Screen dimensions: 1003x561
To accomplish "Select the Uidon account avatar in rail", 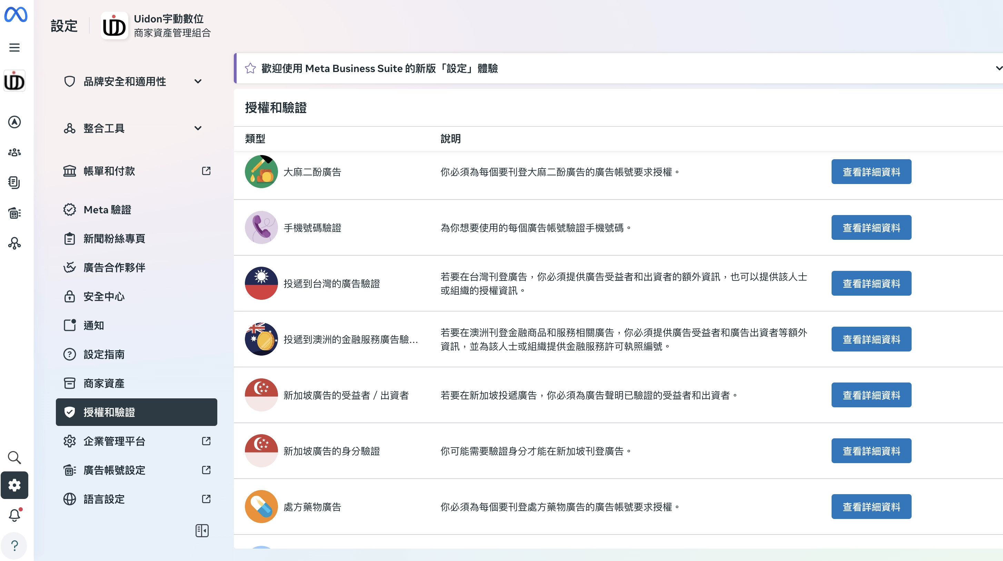I will pos(14,81).
